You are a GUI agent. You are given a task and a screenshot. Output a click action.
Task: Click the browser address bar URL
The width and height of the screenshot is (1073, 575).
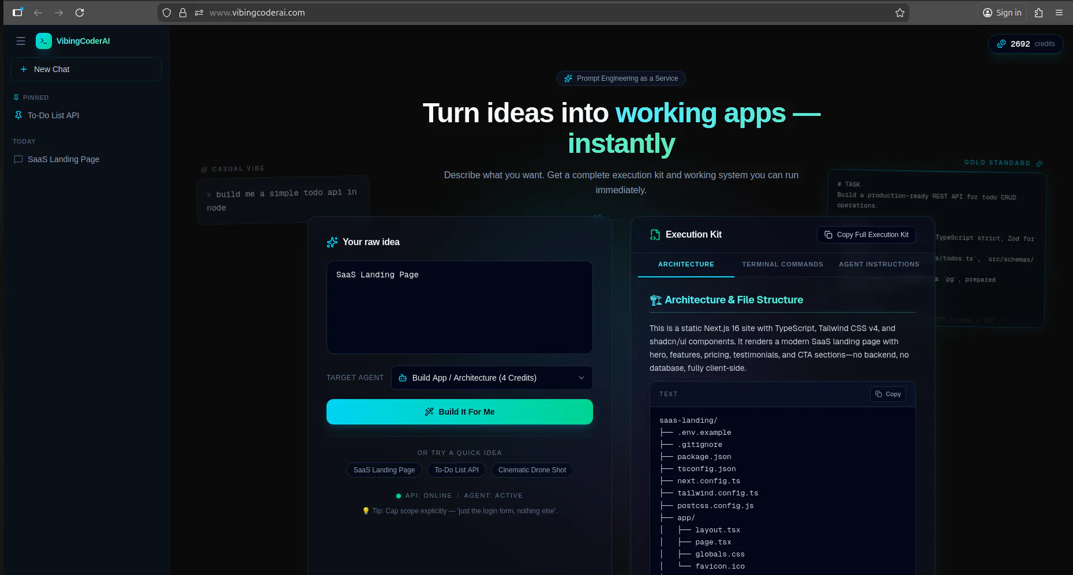(x=257, y=13)
